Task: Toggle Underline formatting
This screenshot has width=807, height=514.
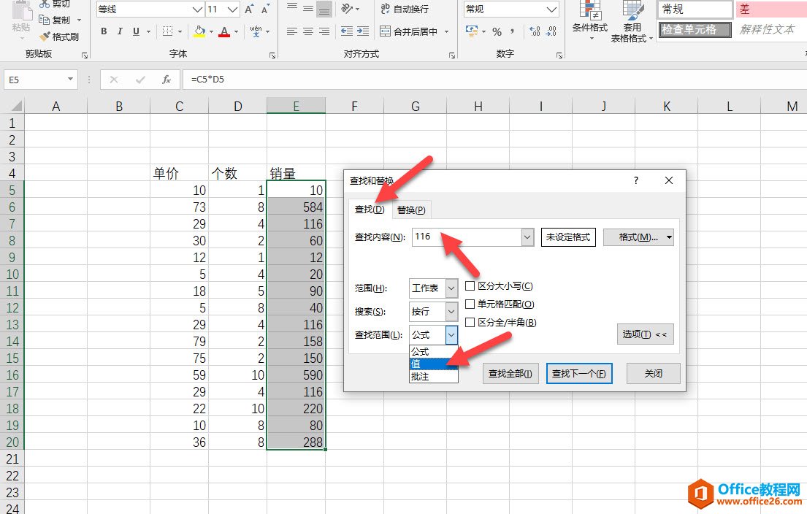Action: (136, 31)
